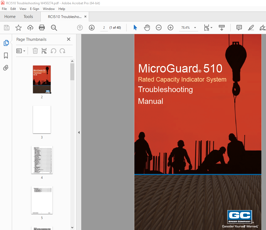Select page 4 contents thumbnail

(42, 160)
